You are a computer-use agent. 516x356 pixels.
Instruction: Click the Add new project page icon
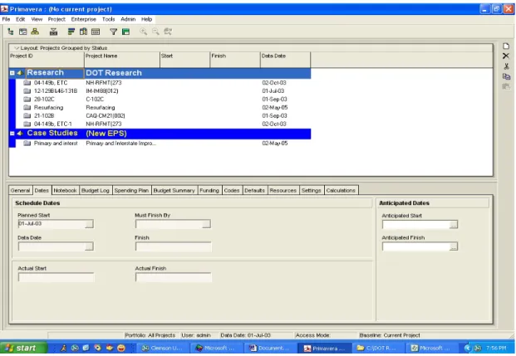(x=506, y=46)
